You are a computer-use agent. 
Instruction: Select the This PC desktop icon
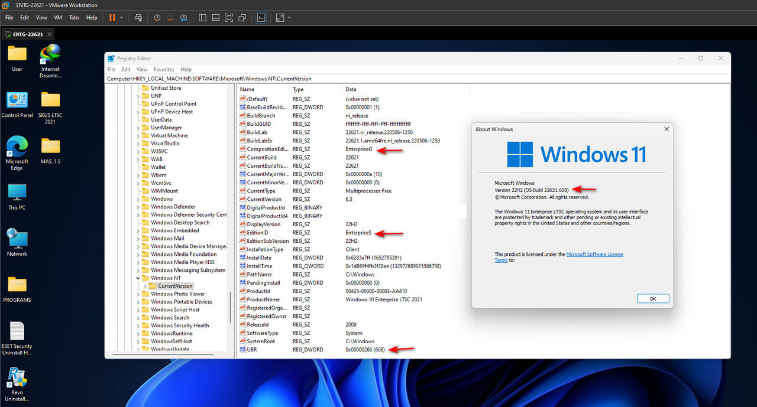click(x=17, y=197)
